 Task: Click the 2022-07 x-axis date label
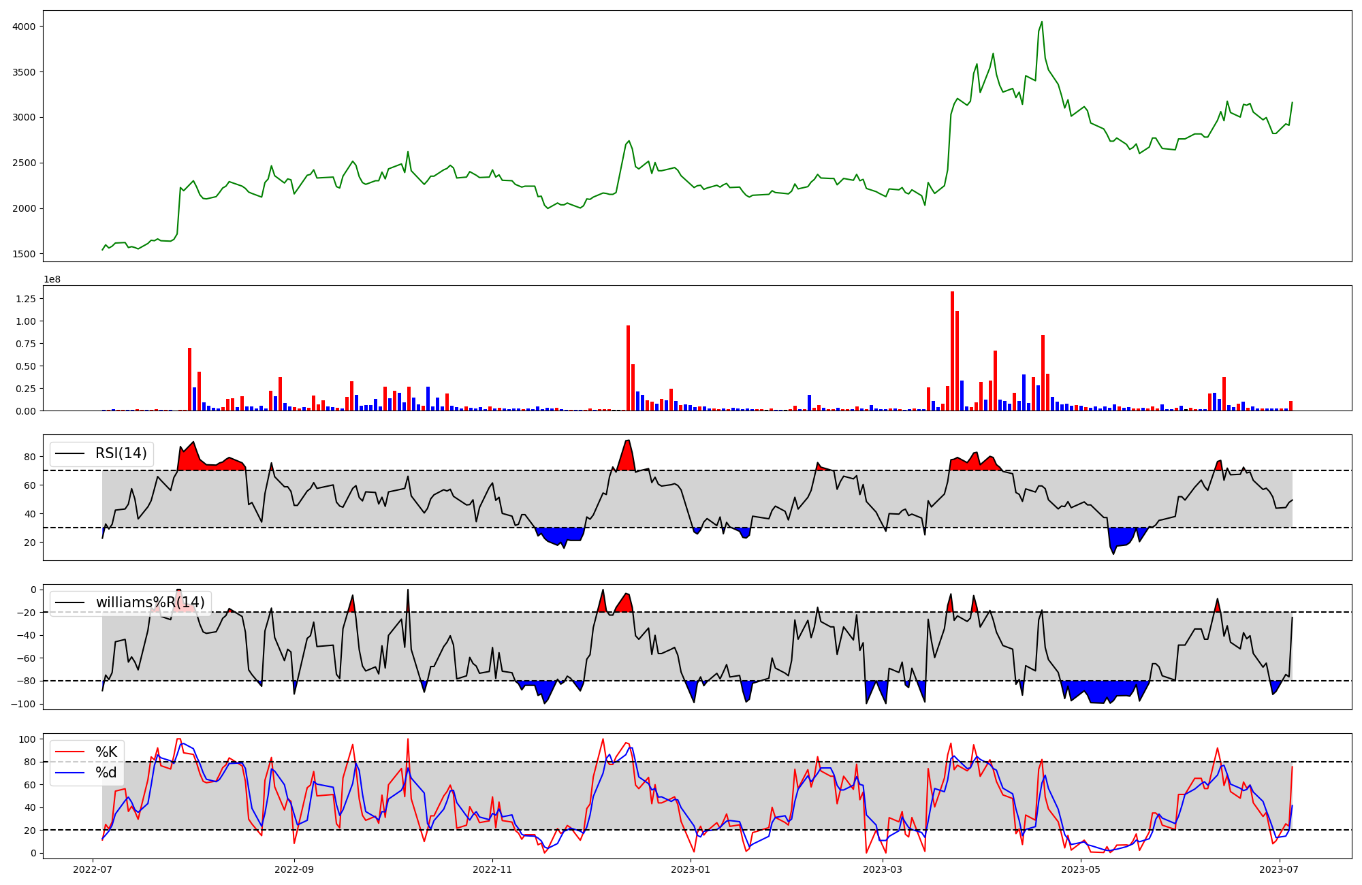pyautogui.click(x=93, y=869)
